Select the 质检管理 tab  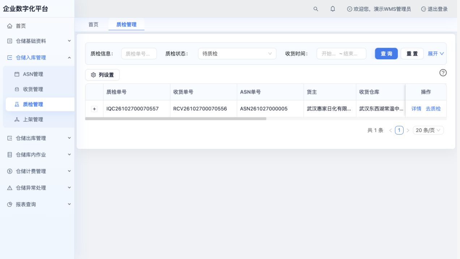coord(127,25)
